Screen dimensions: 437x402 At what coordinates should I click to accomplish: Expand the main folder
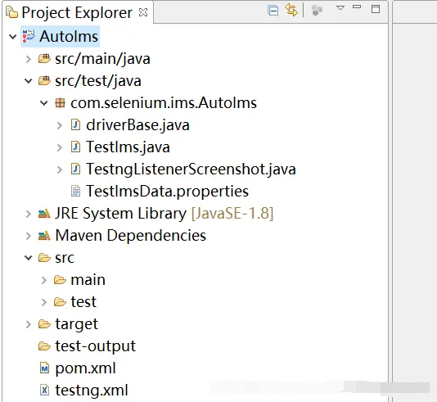pos(44,280)
